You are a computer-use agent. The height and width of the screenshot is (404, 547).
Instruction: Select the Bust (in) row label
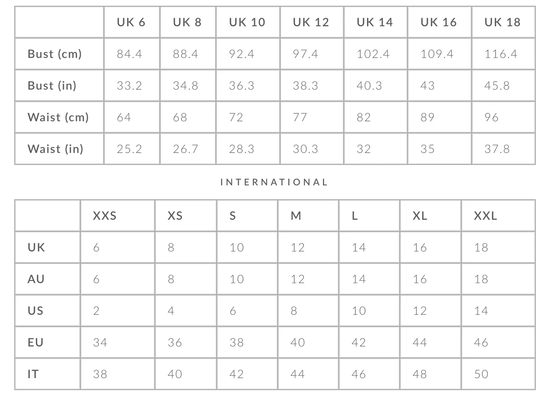pyautogui.click(x=52, y=86)
